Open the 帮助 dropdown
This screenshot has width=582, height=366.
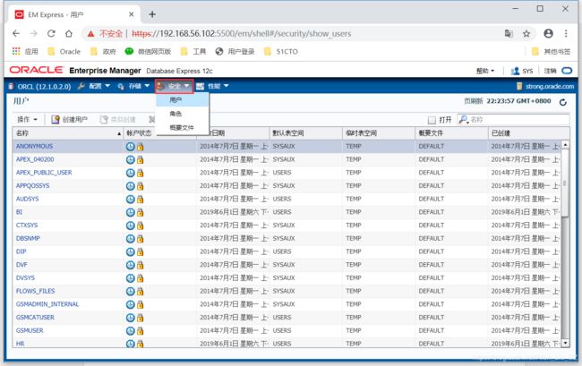pos(485,71)
